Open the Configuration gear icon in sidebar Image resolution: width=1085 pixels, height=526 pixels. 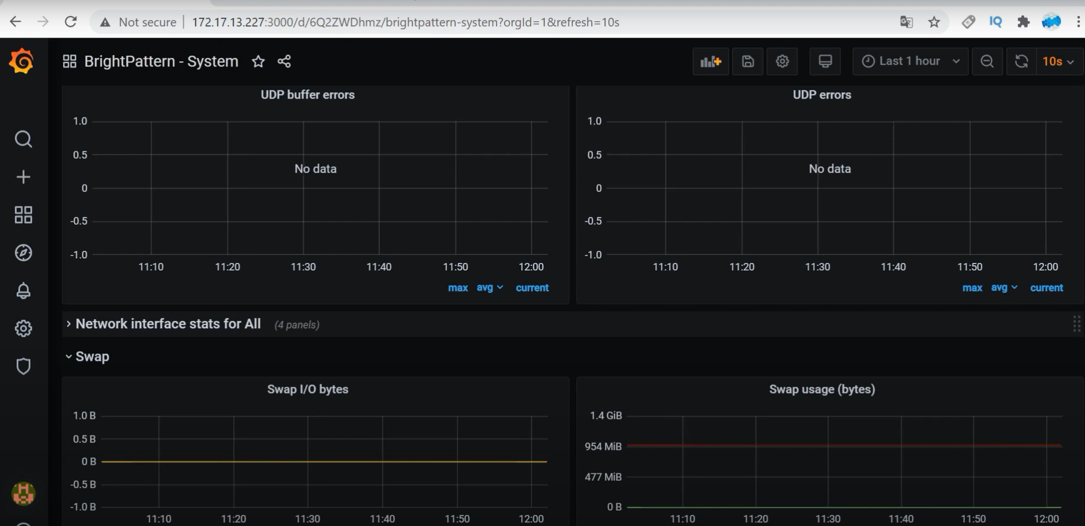coord(23,328)
